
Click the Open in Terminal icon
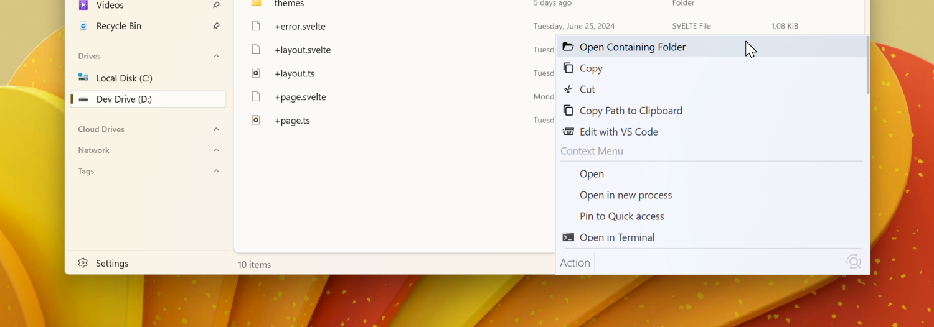point(568,237)
